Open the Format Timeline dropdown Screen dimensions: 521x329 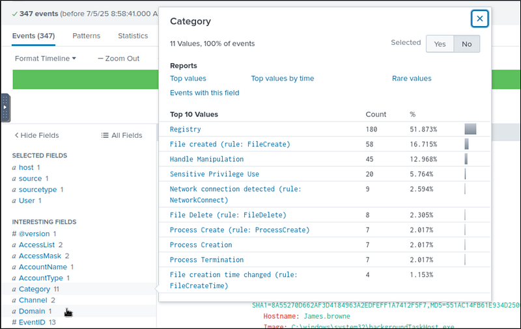(x=45, y=59)
